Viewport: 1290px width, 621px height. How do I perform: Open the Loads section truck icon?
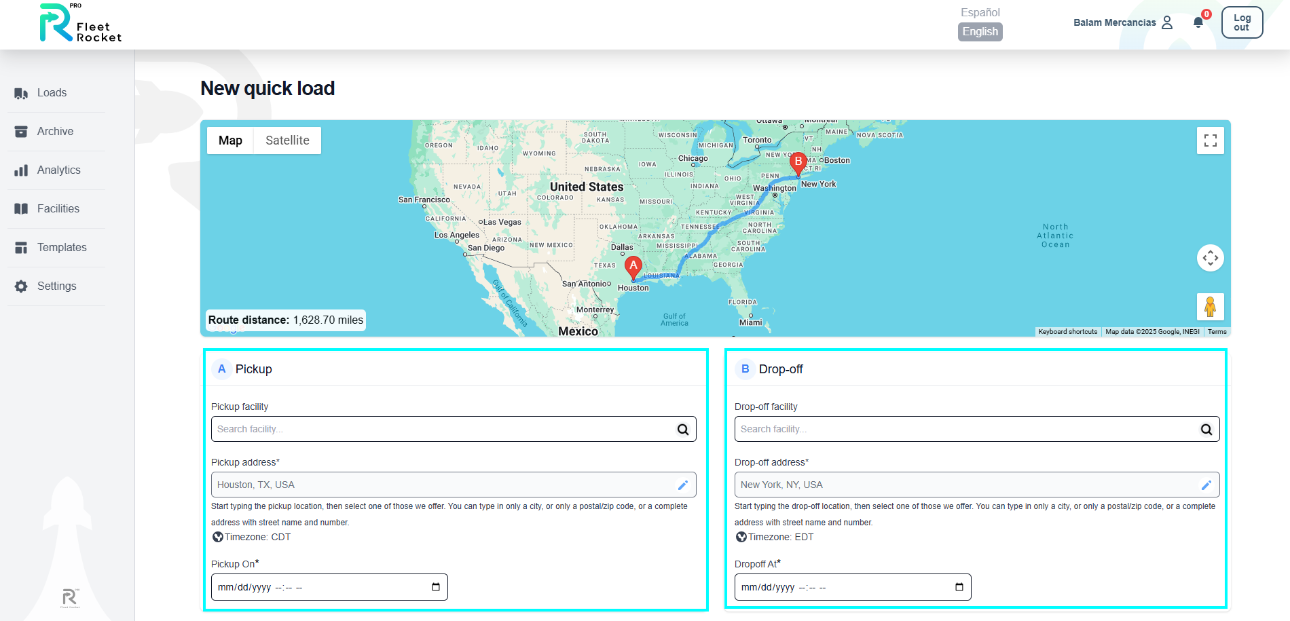(x=21, y=94)
